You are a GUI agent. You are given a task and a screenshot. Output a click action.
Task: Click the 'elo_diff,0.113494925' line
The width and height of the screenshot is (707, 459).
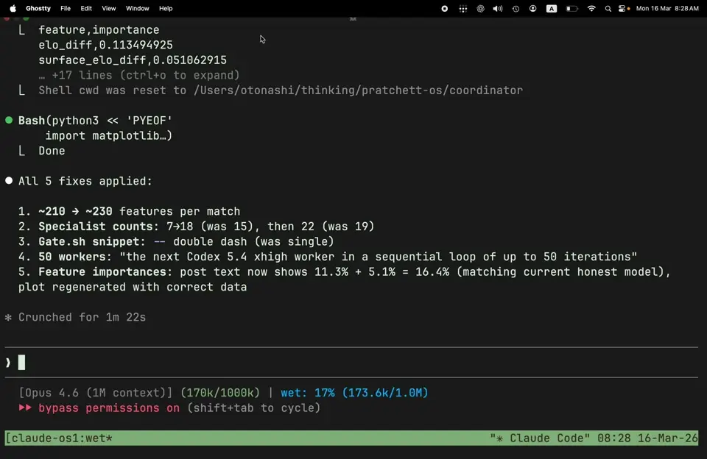point(105,45)
